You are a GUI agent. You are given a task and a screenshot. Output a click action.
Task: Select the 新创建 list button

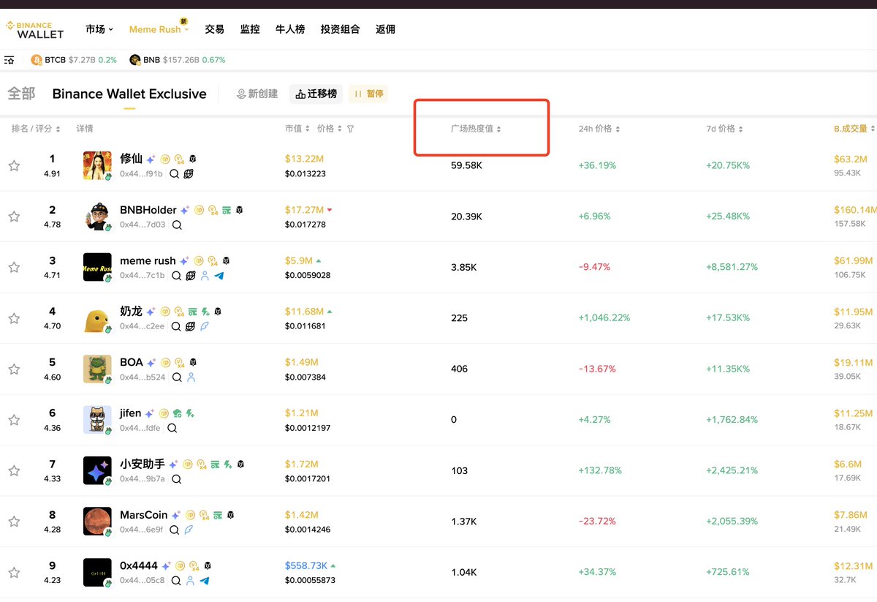pyautogui.click(x=257, y=94)
